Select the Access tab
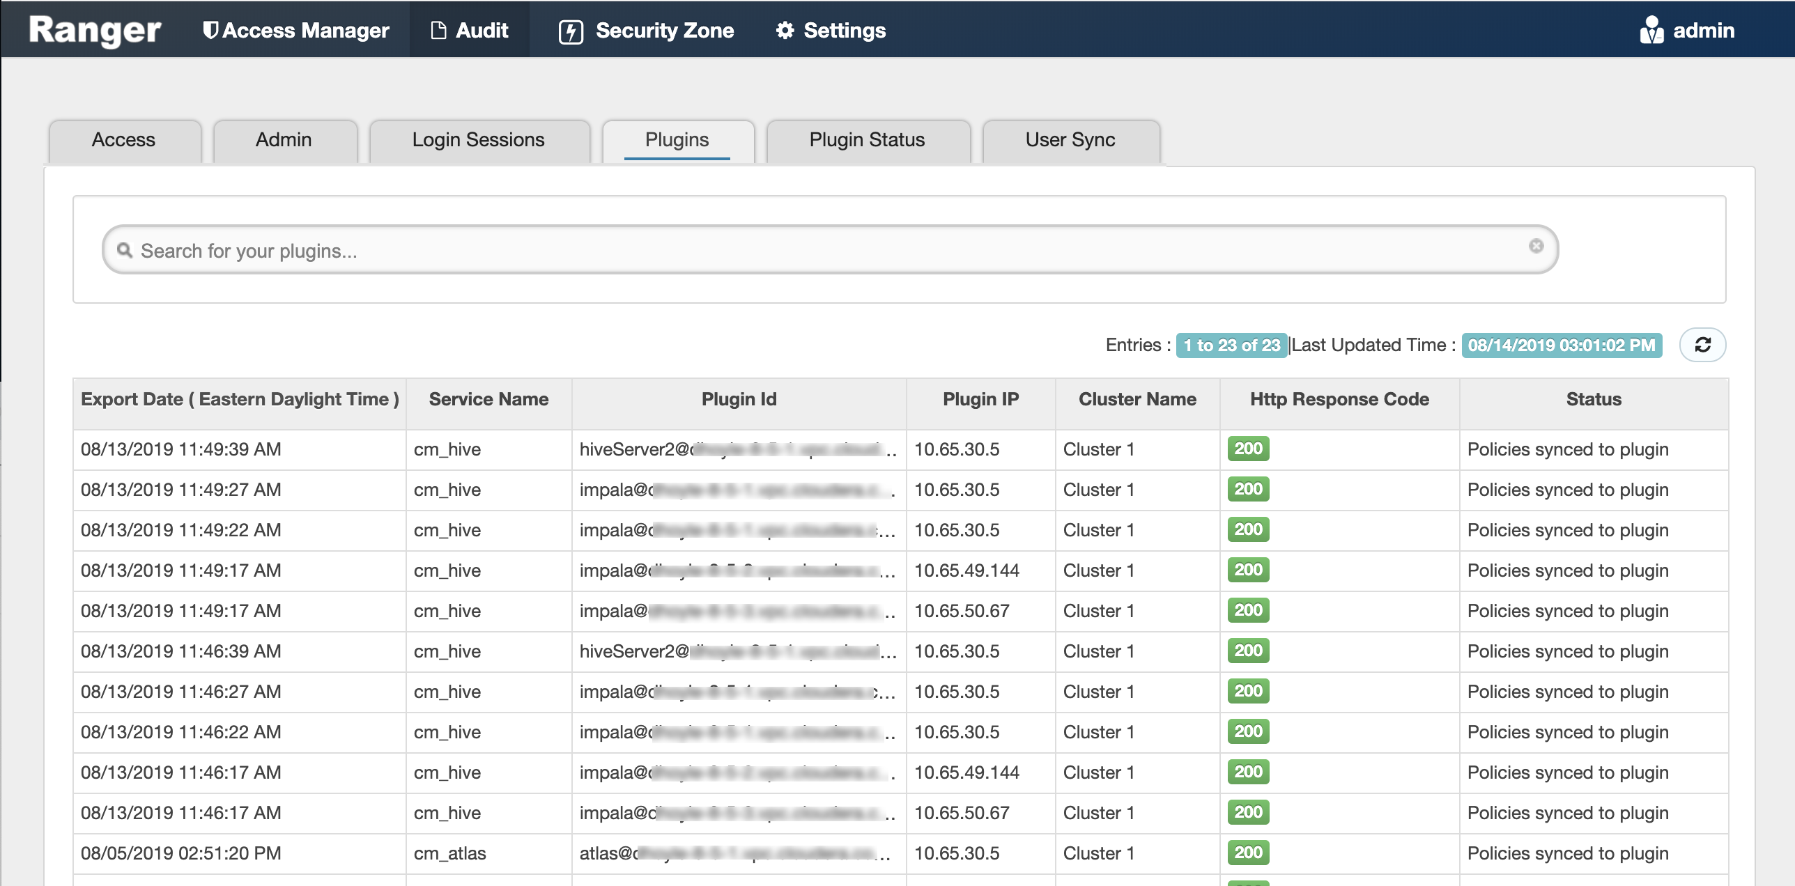This screenshot has width=1795, height=886. click(123, 140)
